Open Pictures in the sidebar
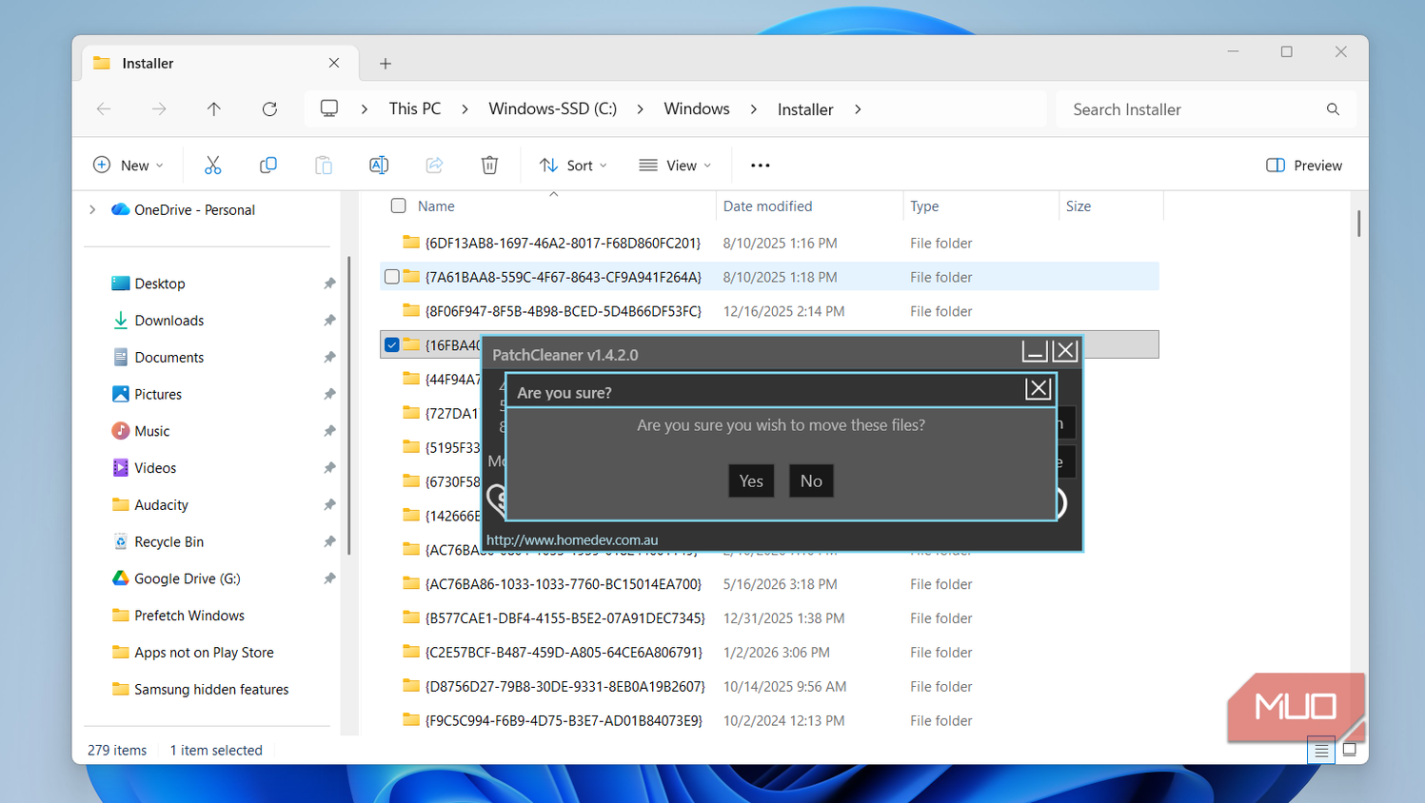The height and width of the screenshot is (803, 1425). (x=158, y=394)
